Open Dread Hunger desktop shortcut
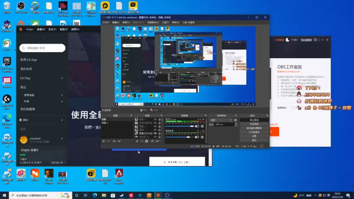354x199 pixels. pos(49,176)
